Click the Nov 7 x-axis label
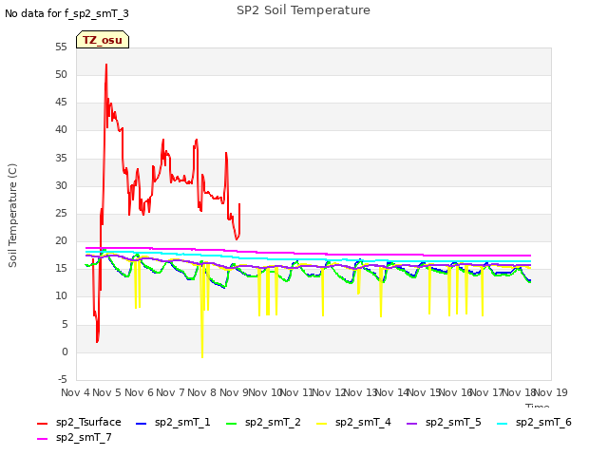This screenshot has width=608, height=456. [x=170, y=392]
